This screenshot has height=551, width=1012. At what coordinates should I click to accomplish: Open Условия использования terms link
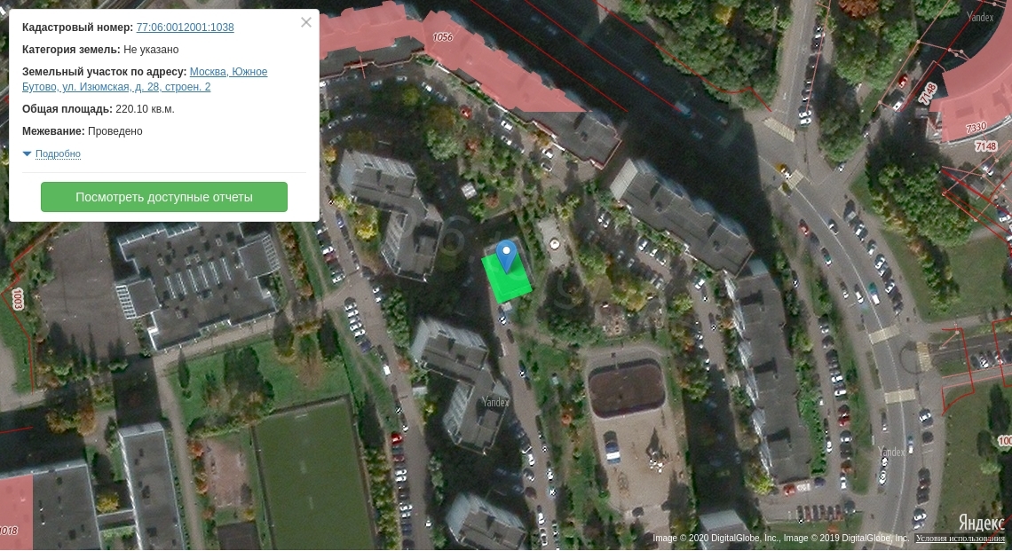(x=961, y=538)
